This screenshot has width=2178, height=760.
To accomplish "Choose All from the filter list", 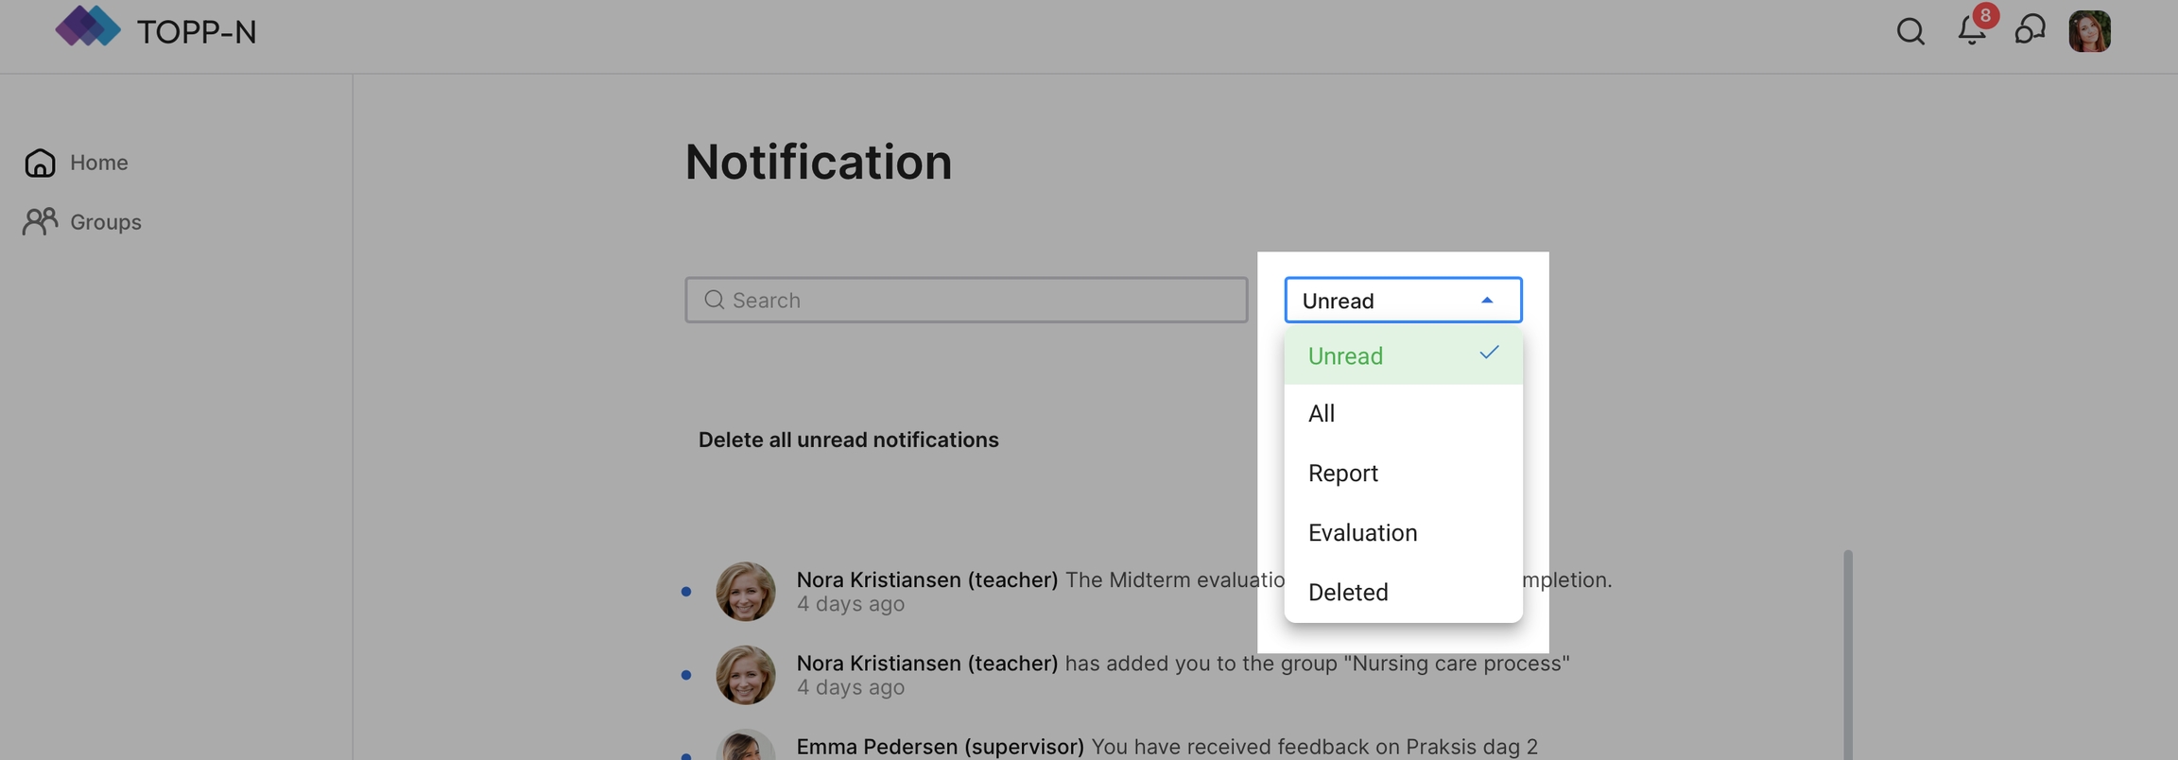I will 1322,414.
